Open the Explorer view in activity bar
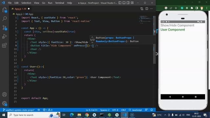The image size is (210, 118). (4, 10)
